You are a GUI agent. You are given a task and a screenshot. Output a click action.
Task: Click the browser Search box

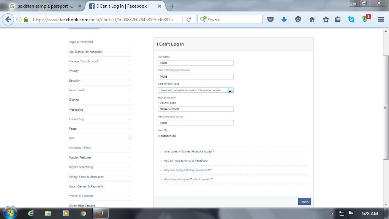pyautogui.click(x=230, y=19)
